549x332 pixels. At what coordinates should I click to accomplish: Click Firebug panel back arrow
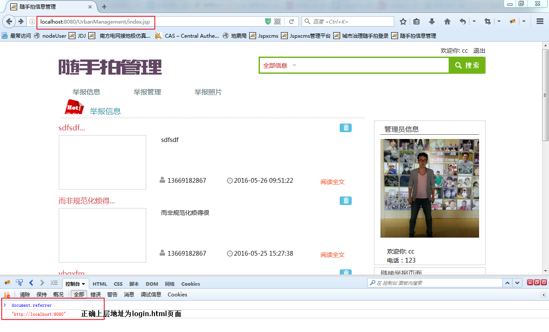(x=31, y=283)
